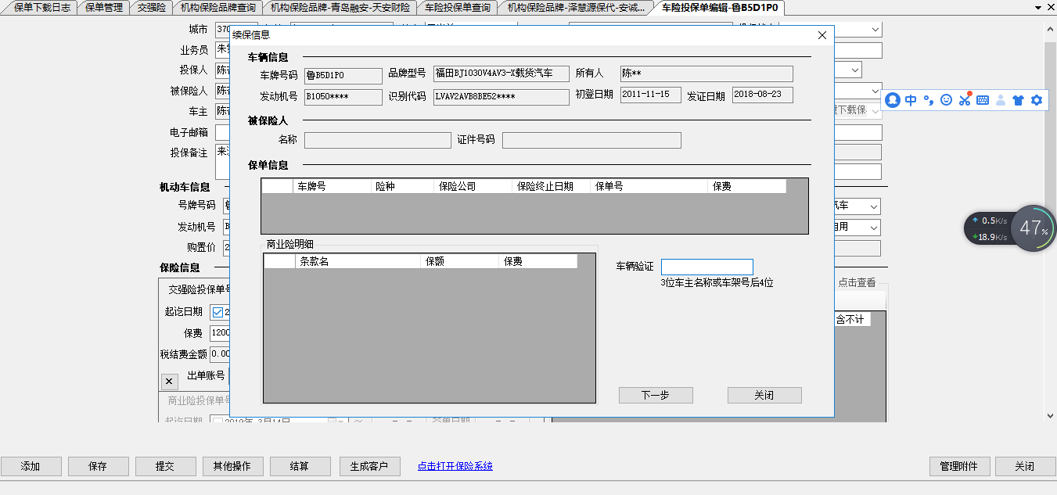The image size is (1057, 495).
Task: Expand the vehicle type dropdown ending in 车
Action: pos(872,207)
